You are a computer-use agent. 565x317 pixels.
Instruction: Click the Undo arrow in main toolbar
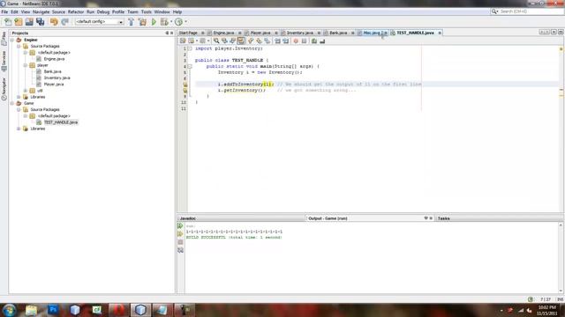[x=54, y=22]
